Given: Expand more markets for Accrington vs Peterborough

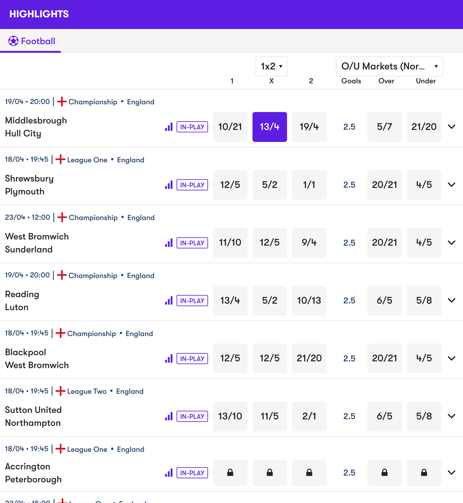Looking at the screenshot, I should coord(452,473).
